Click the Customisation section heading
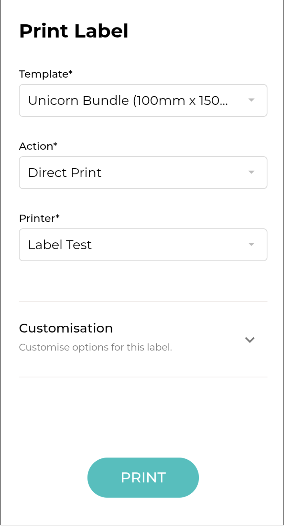The height and width of the screenshot is (526, 284). coord(66,328)
